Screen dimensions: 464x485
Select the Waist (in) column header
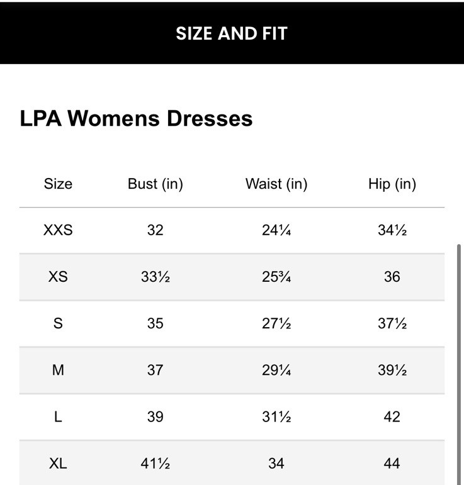(x=276, y=184)
